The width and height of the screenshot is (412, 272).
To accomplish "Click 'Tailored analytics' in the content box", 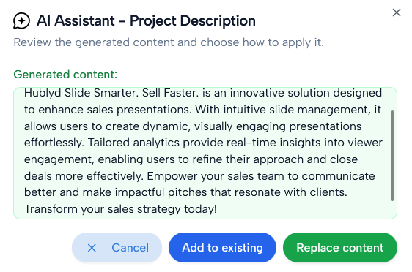I will coord(133,143).
